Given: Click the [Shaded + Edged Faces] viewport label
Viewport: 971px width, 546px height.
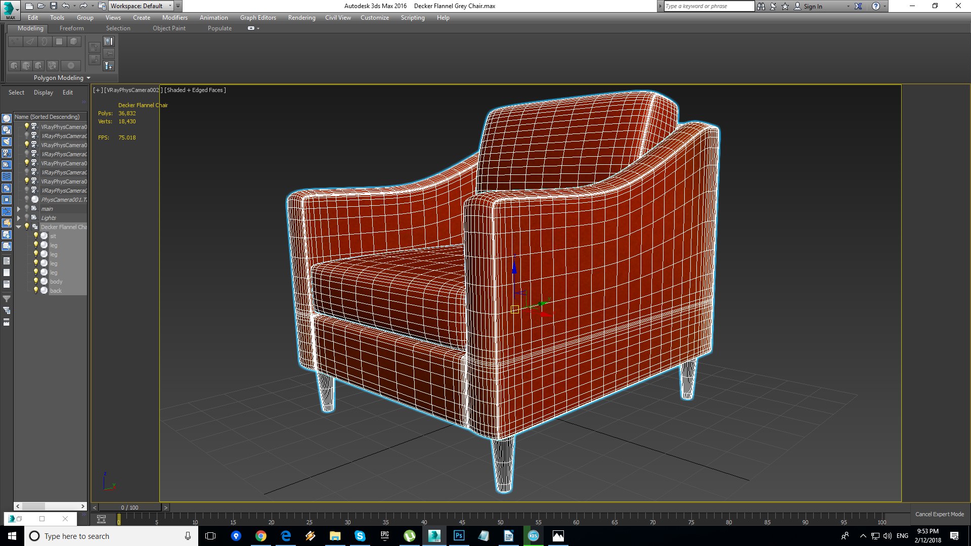Looking at the screenshot, I should pyautogui.click(x=195, y=90).
